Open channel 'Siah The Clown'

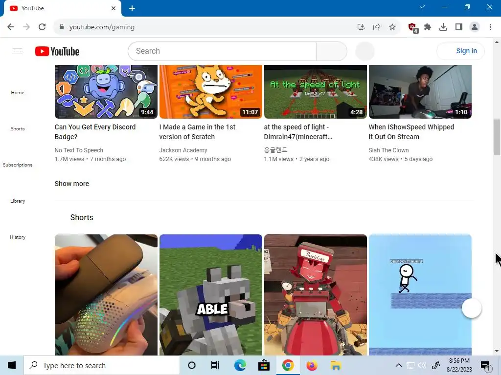pyautogui.click(x=388, y=150)
